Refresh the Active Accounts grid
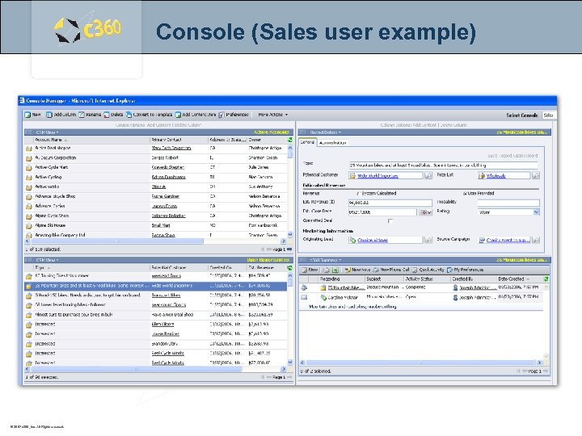 point(289,140)
